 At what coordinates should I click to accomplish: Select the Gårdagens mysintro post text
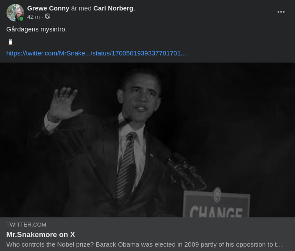tap(37, 29)
